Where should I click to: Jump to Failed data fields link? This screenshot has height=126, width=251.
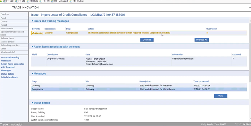[9, 77]
